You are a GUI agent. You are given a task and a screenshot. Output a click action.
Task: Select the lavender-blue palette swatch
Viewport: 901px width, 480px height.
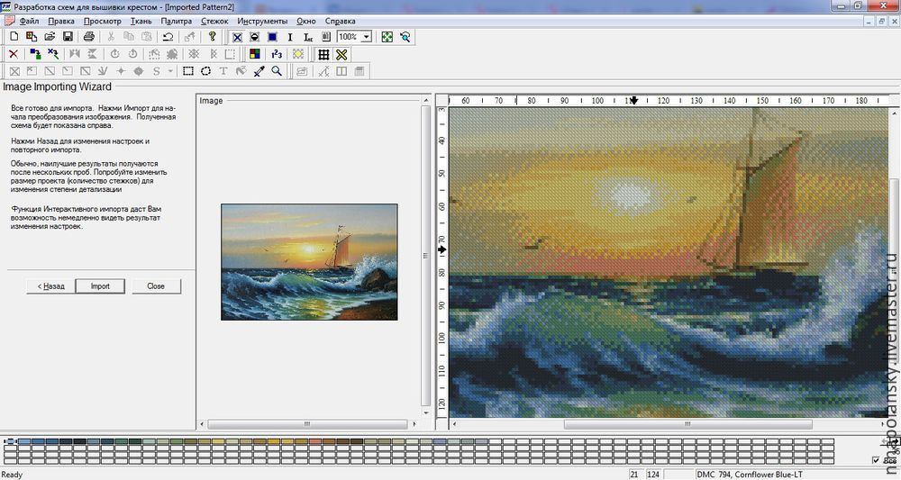[441, 441]
